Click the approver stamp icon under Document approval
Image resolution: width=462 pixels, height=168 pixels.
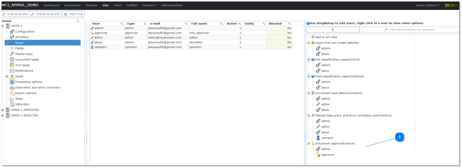pyautogui.click(x=318, y=155)
